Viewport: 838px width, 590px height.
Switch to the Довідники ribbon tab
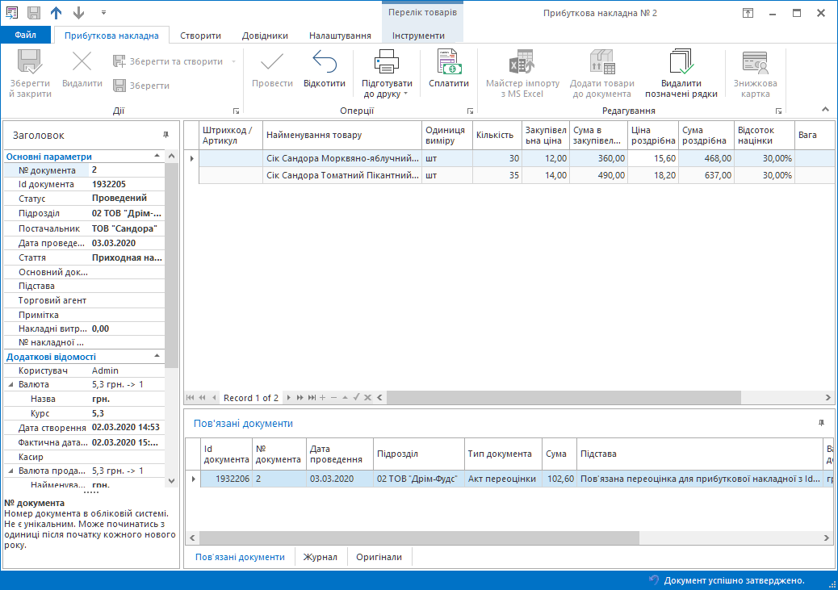(x=265, y=36)
